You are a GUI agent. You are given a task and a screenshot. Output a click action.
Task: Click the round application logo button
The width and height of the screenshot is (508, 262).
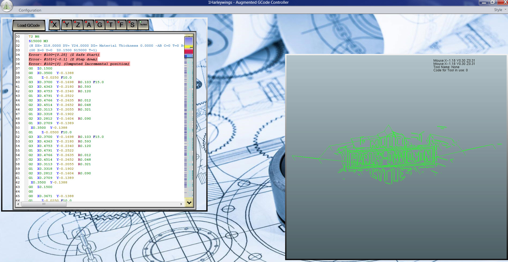click(x=6, y=6)
